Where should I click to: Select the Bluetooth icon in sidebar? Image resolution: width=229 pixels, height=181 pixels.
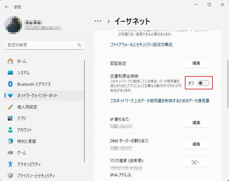(10, 84)
